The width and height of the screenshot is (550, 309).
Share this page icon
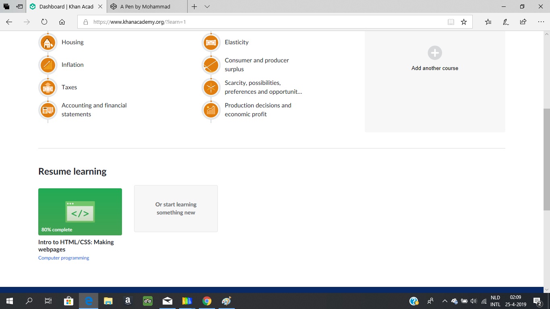523,22
